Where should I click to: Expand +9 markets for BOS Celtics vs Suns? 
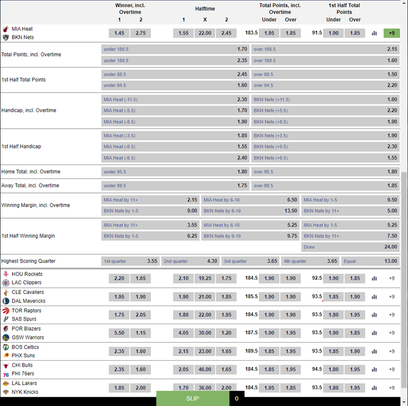[x=392, y=351]
